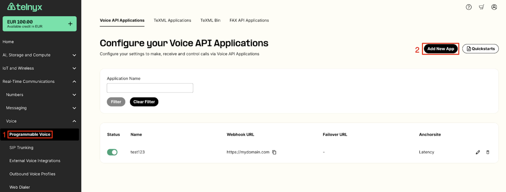Add credit using the plus button
This screenshot has width=506, height=192.
(71, 24)
